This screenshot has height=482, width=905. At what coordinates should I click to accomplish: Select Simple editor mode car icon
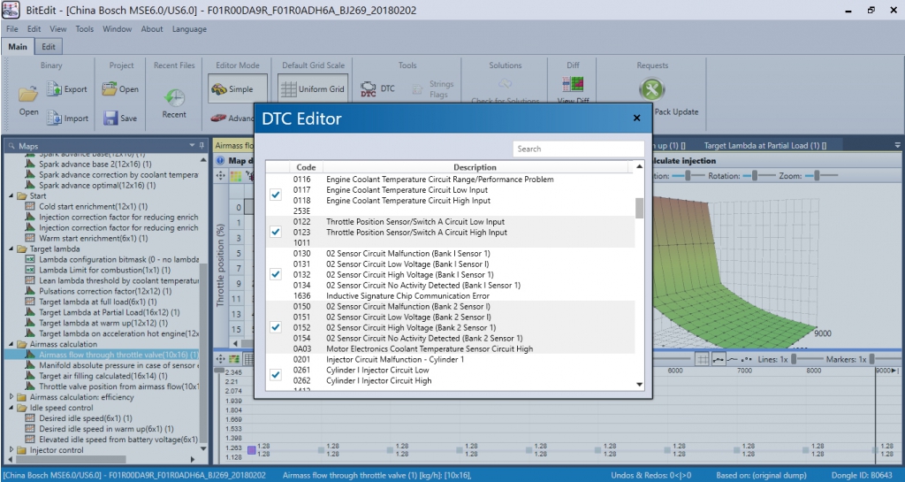coord(219,89)
